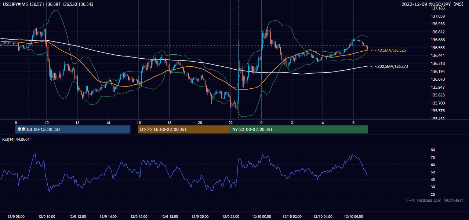Click the hour label 12 on chart axis
Image resolution: width=469 pixels, height=220 pixels.
click(x=77, y=122)
